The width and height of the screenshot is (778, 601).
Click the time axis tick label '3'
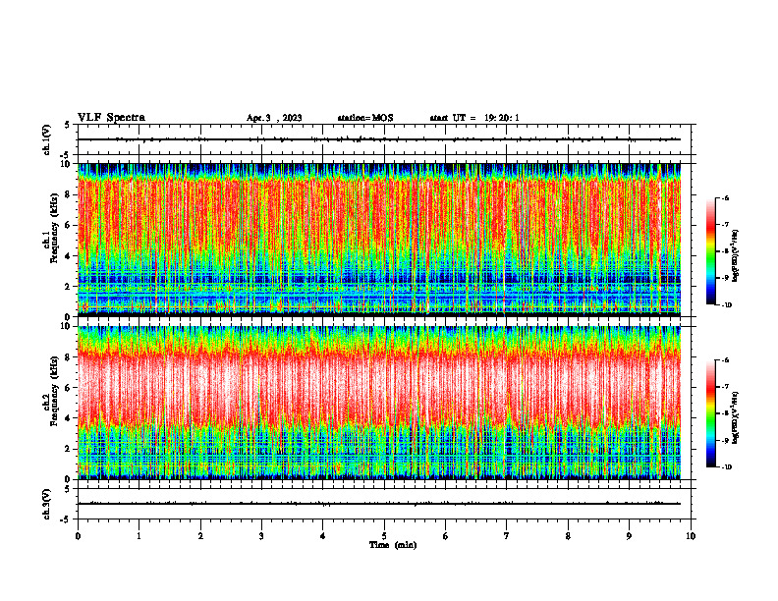261,536
